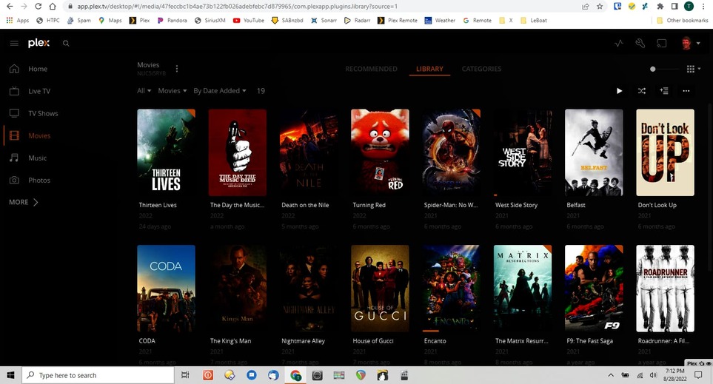Open Chrome on the taskbar
The image size is (713, 384).
(295, 375)
